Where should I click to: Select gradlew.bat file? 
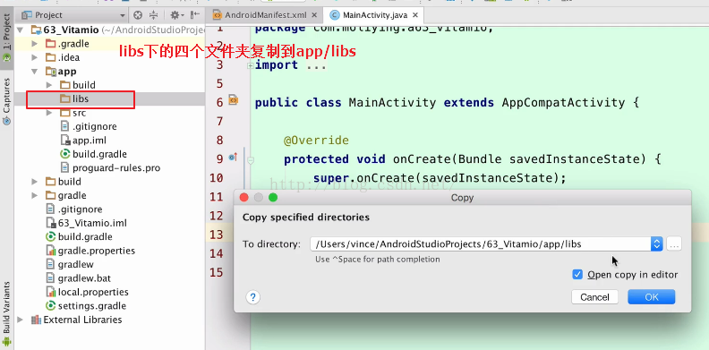(x=84, y=278)
